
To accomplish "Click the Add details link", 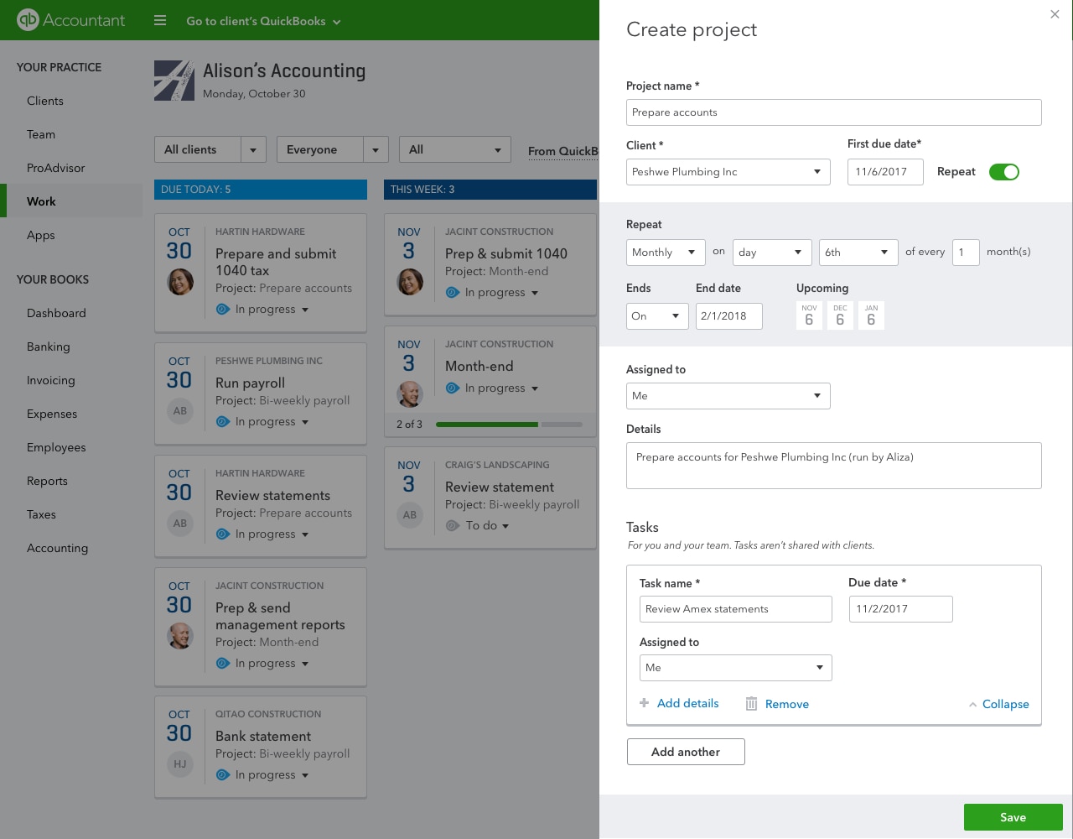I will (688, 703).
